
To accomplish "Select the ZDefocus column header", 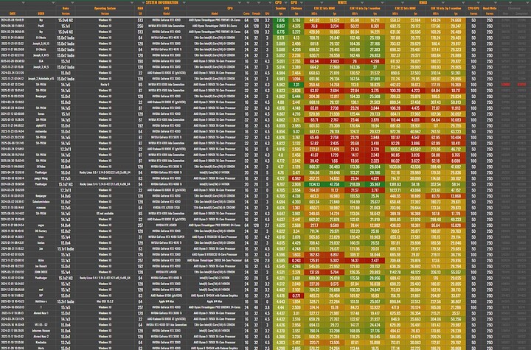I will coord(296,8).
